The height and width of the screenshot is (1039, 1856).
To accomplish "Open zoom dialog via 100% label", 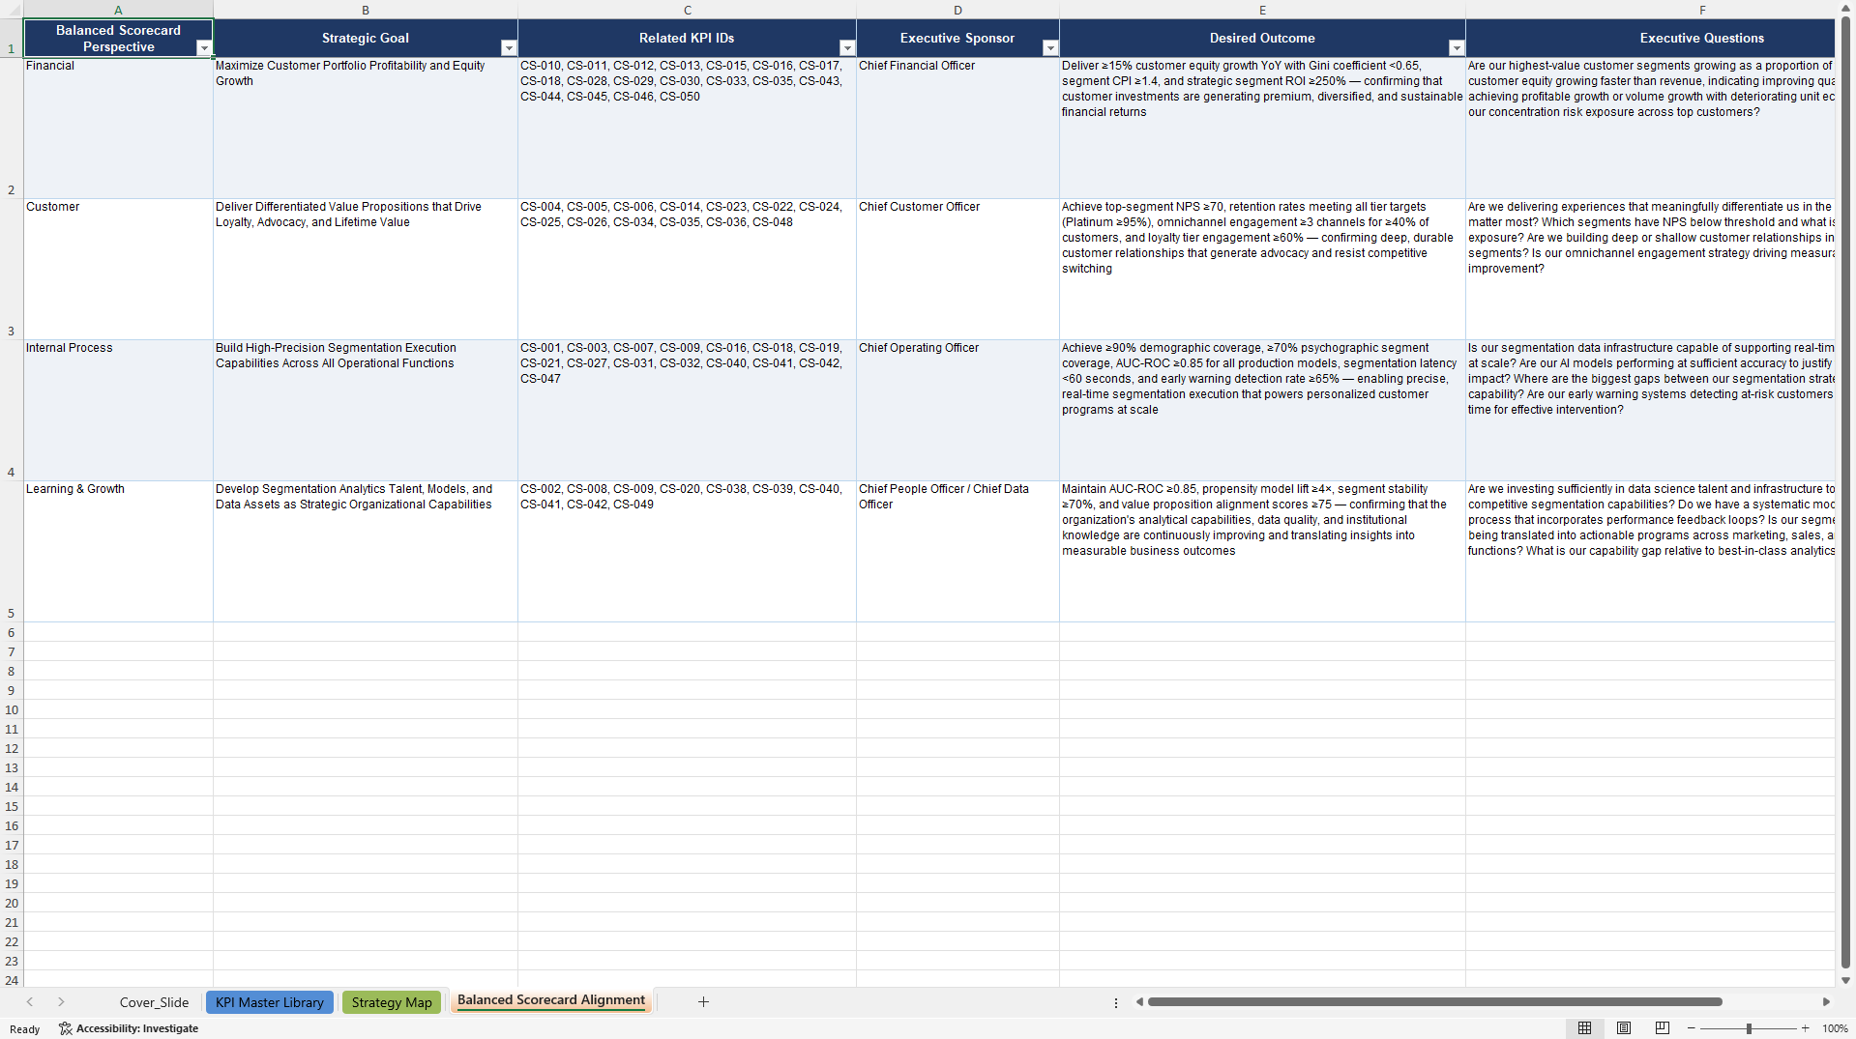I will [x=1835, y=1029].
